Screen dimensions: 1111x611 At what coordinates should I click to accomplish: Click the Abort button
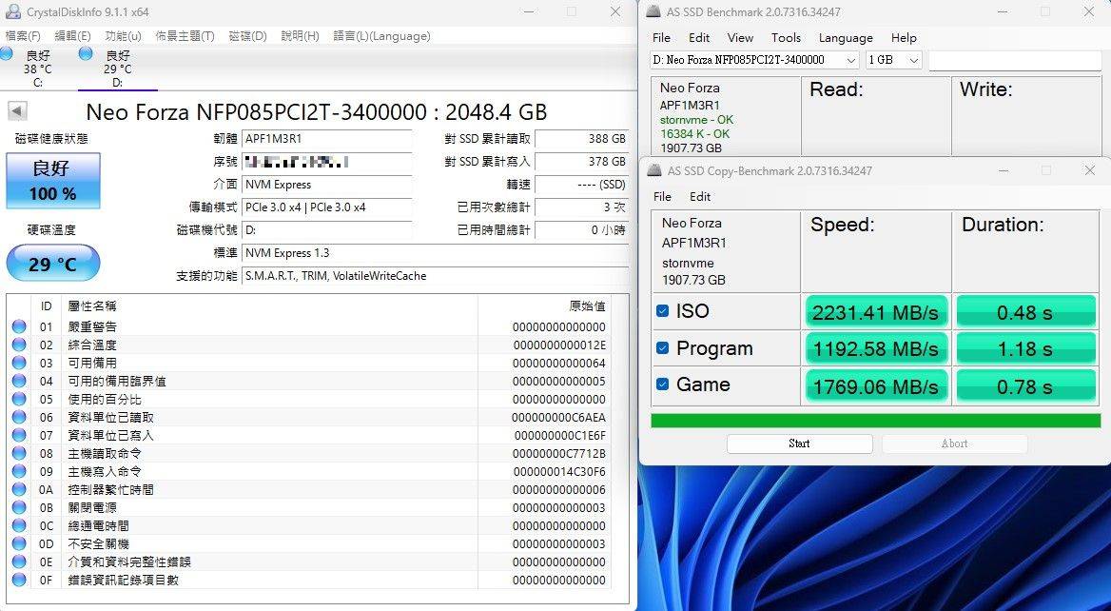pyautogui.click(x=954, y=443)
